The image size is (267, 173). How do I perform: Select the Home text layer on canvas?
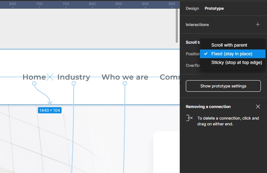(34, 77)
